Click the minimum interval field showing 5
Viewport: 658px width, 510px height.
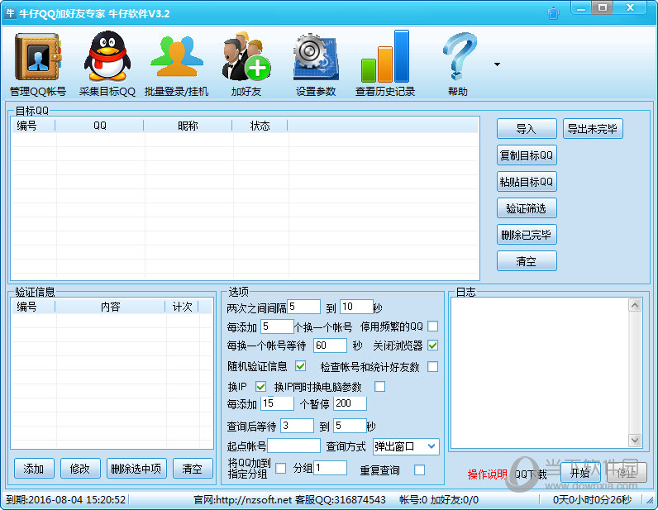click(304, 307)
